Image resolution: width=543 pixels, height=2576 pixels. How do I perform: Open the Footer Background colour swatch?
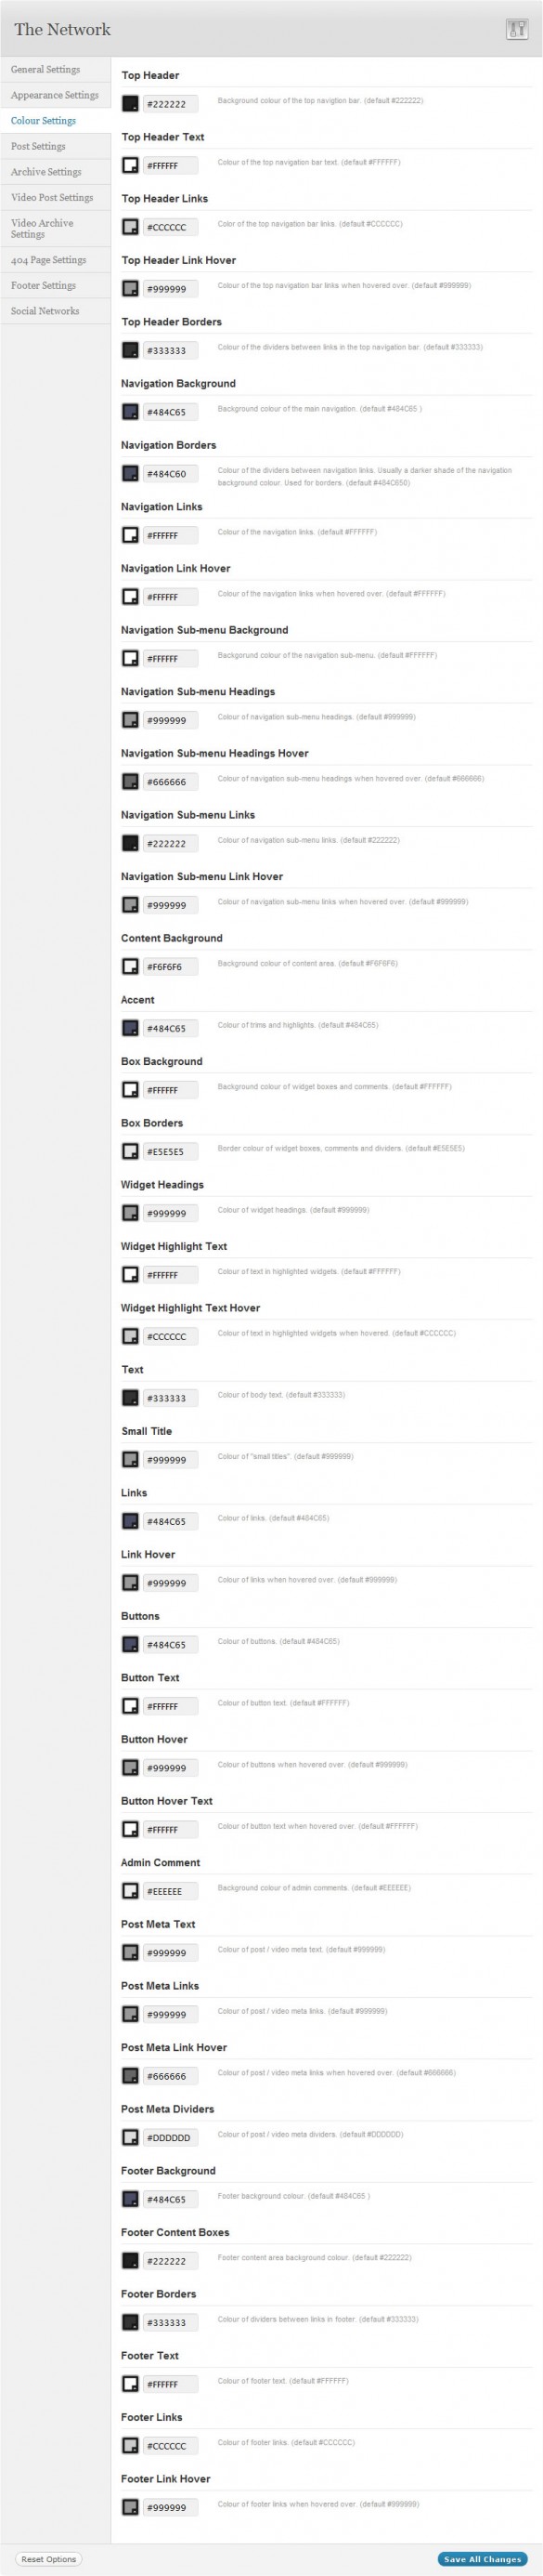[x=130, y=2198]
